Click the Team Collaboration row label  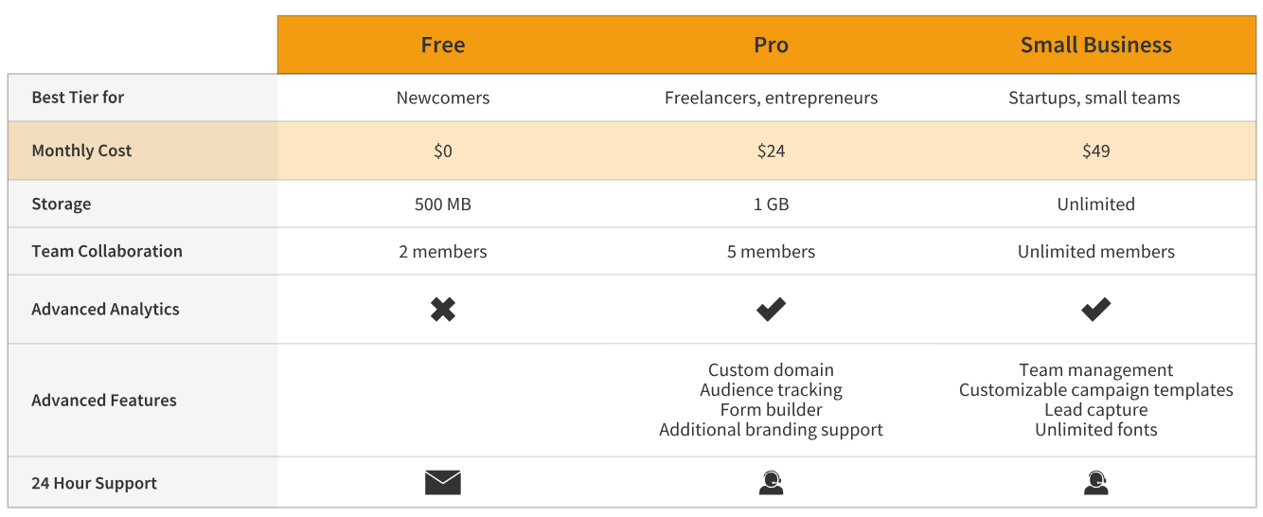click(107, 251)
